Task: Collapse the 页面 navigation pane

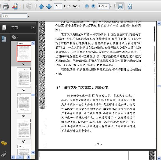Action: pyautogui.click(x=33, y=28)
